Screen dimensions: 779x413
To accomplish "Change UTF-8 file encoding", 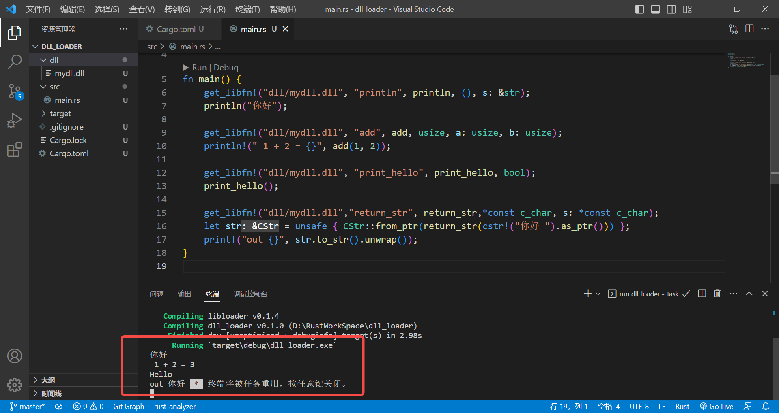I will tap(639, 407).
